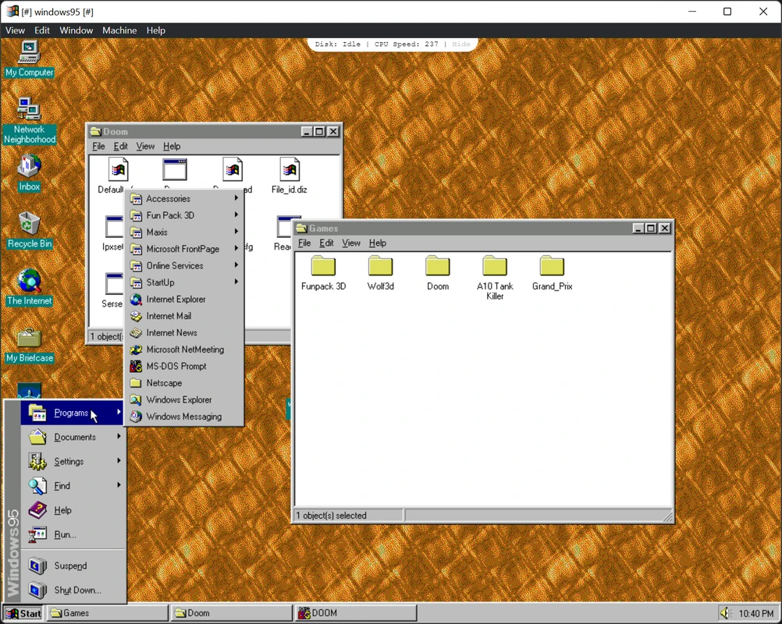The width and height of the screenshot is (782, 624).
Task: Open the Recycle Bin icon
Action: [29, 226]
